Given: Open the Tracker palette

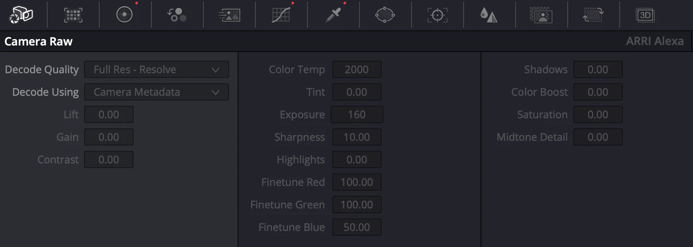Looking at the screenshot, I should click(x=437, y=15).
